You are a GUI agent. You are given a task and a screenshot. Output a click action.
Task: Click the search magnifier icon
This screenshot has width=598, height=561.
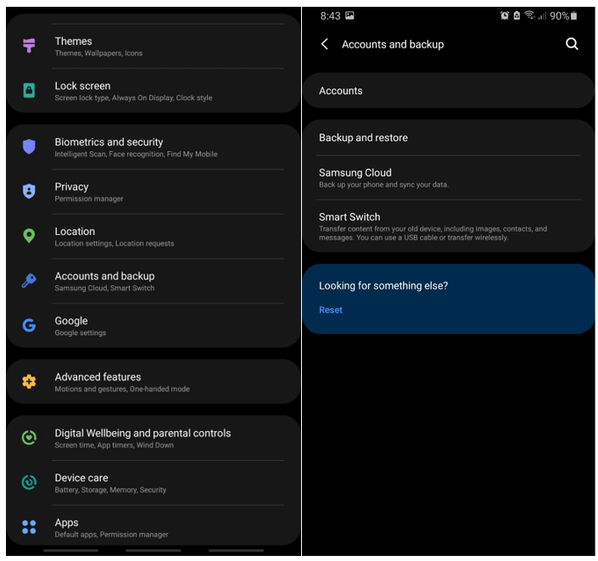click(x=572, y=44)
